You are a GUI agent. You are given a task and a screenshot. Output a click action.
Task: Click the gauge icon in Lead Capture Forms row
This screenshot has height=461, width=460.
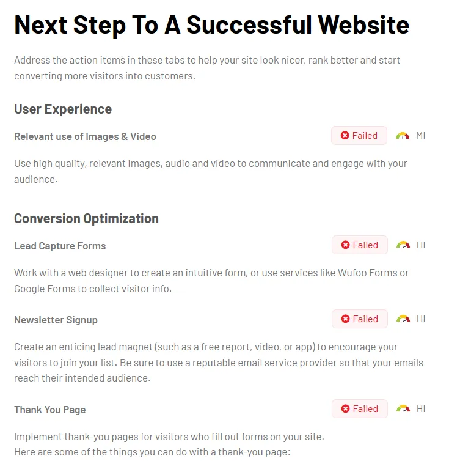[x=403, y=245]
